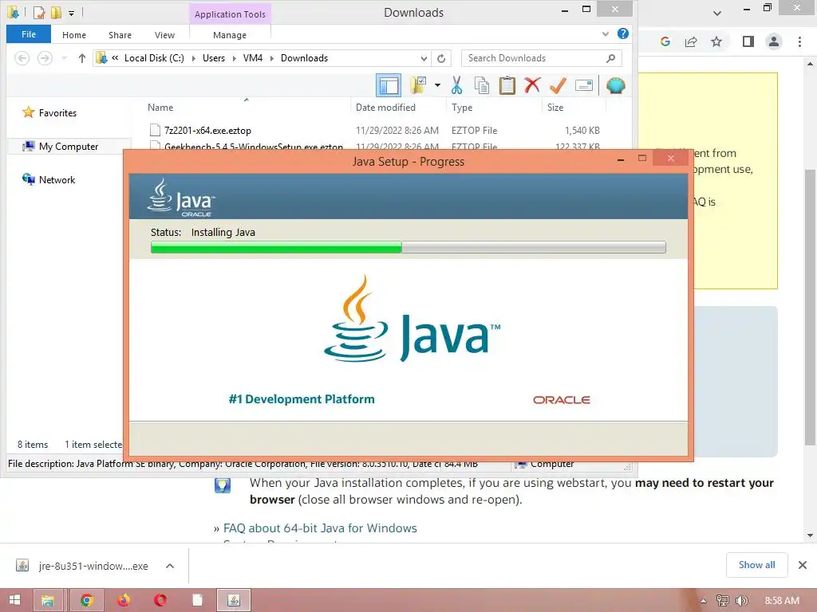This screenshot has width=817, height=612.
Task: Toggle Chrome side panel icon
Action: click(748, 41)
